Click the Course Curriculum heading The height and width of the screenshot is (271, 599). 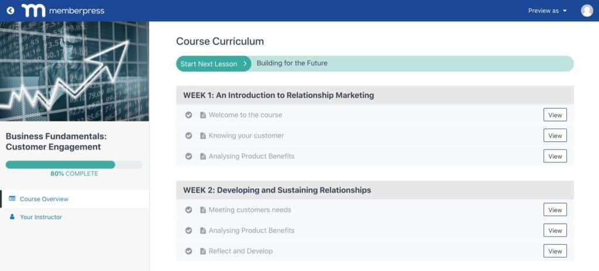click(x=220, y=41)
